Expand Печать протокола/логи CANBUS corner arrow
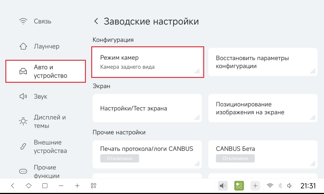Screen dimensions: 324x194 pyautogui.click(x=197, y=163)
